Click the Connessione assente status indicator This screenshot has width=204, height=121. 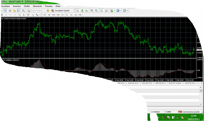pyautogui.click(x=189, y=112)
